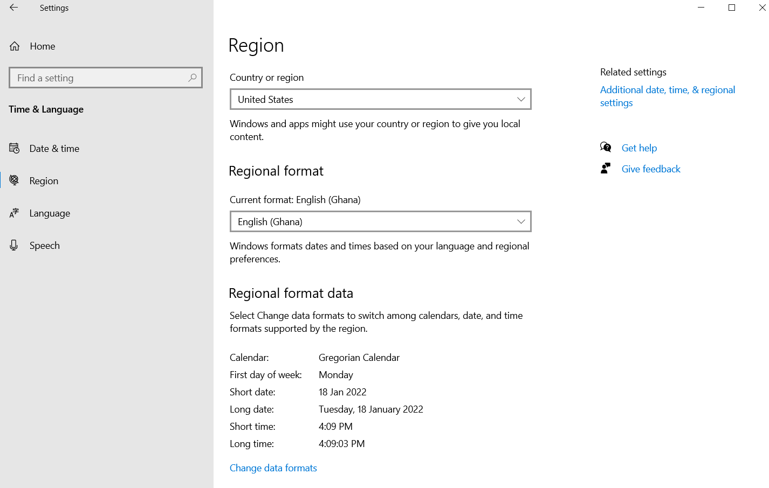
Task: Open the Country or region dropdown
Action: tap(381, 99)
